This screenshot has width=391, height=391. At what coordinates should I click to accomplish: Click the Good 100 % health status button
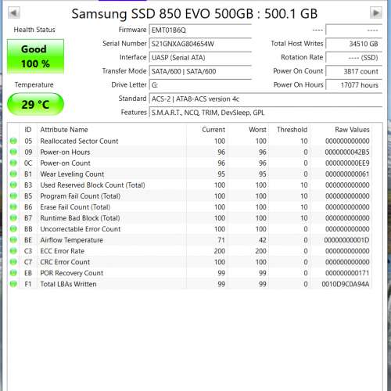coord(35,56)
